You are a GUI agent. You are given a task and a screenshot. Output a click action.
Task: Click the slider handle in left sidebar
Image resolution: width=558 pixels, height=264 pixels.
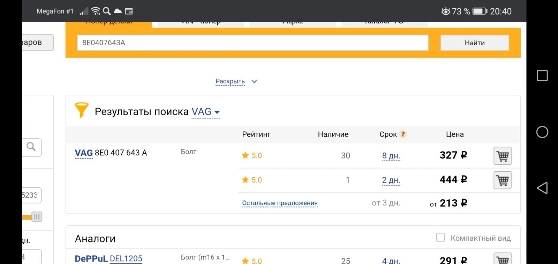(37, 217)
